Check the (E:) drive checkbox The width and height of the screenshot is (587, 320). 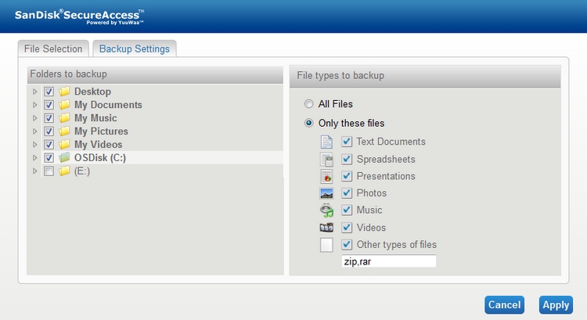49,171
